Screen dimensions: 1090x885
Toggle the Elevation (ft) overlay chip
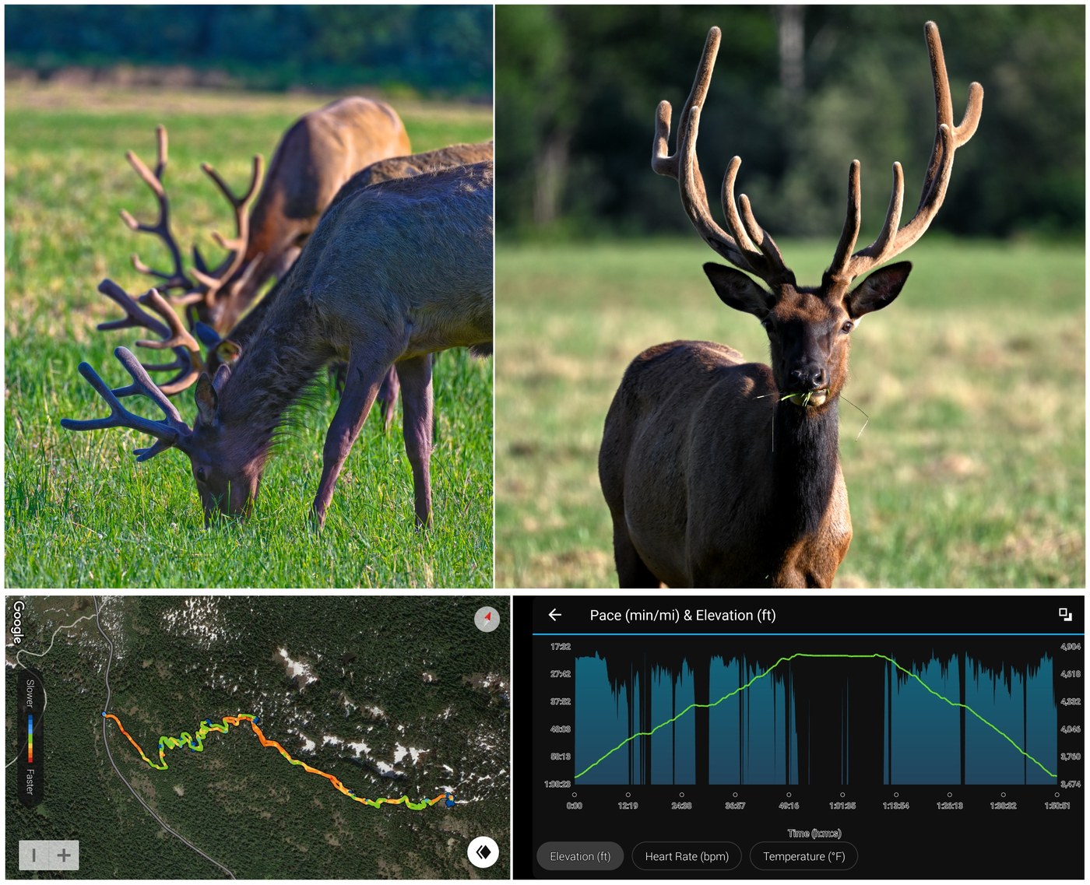click(x=580, y=856)
